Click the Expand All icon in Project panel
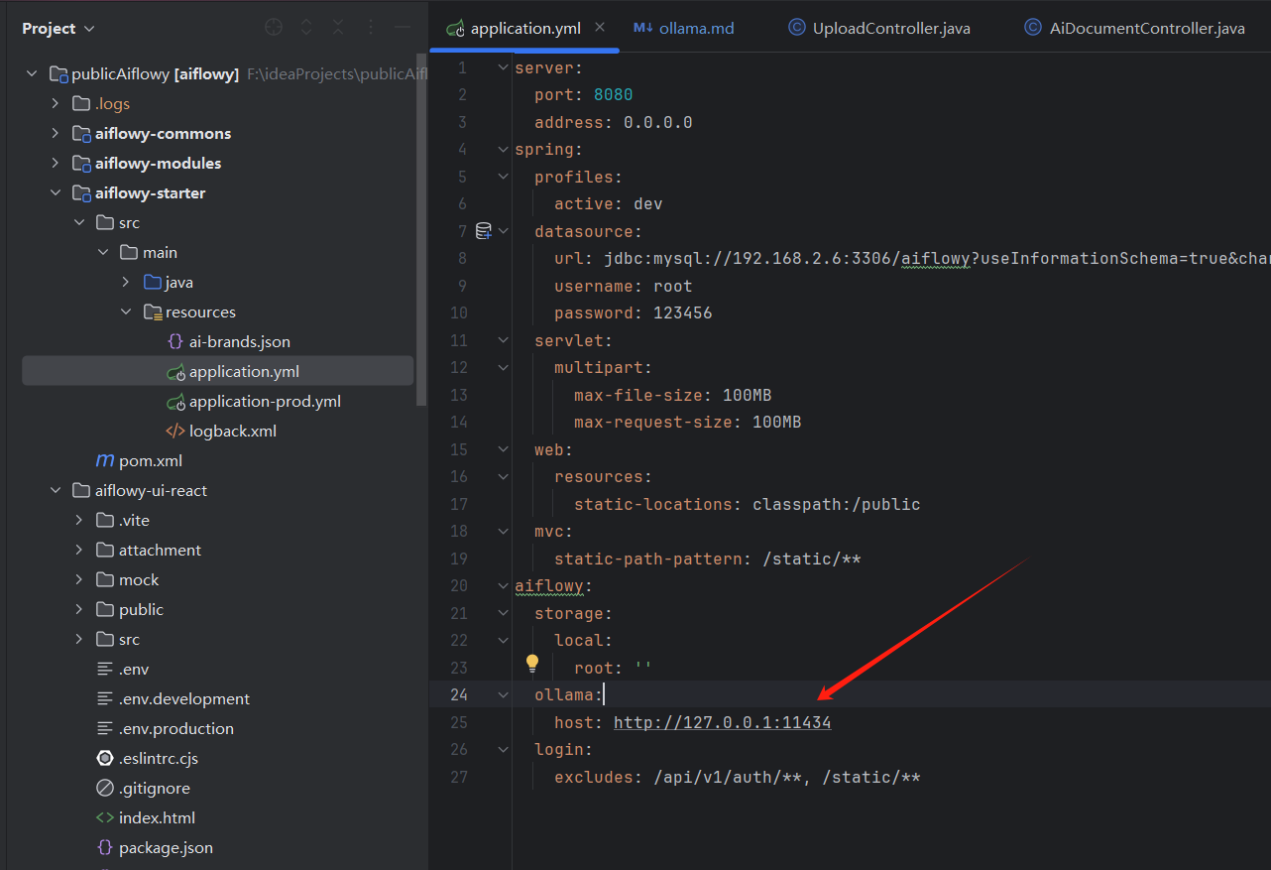This screenshot has width=1271, height=870. point(306,28)
